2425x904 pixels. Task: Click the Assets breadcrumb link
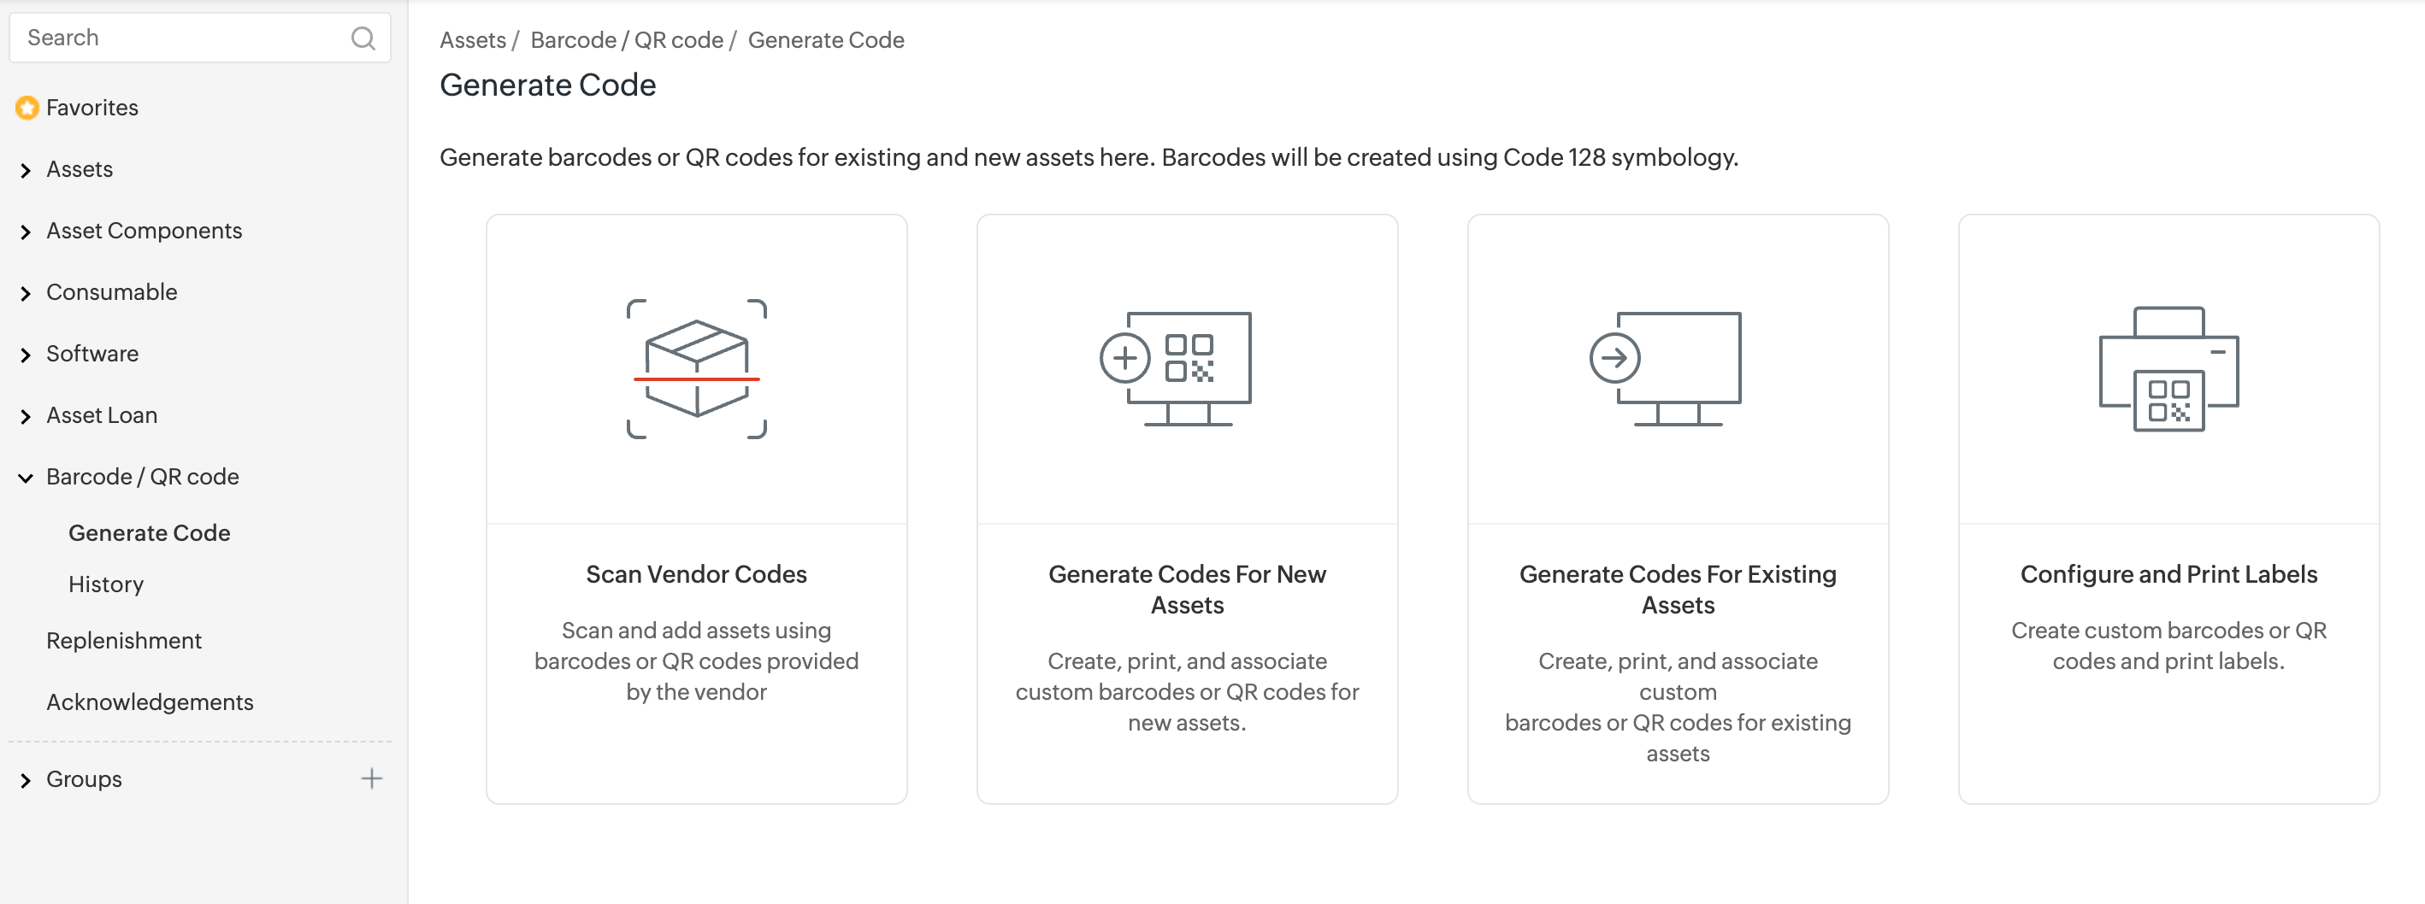tap(473, 40)
